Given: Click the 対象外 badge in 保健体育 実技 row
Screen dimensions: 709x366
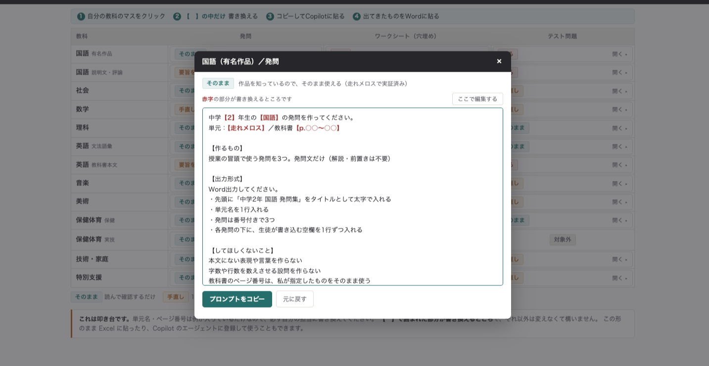Looking at the screenshot, I should tap(563, 240).
